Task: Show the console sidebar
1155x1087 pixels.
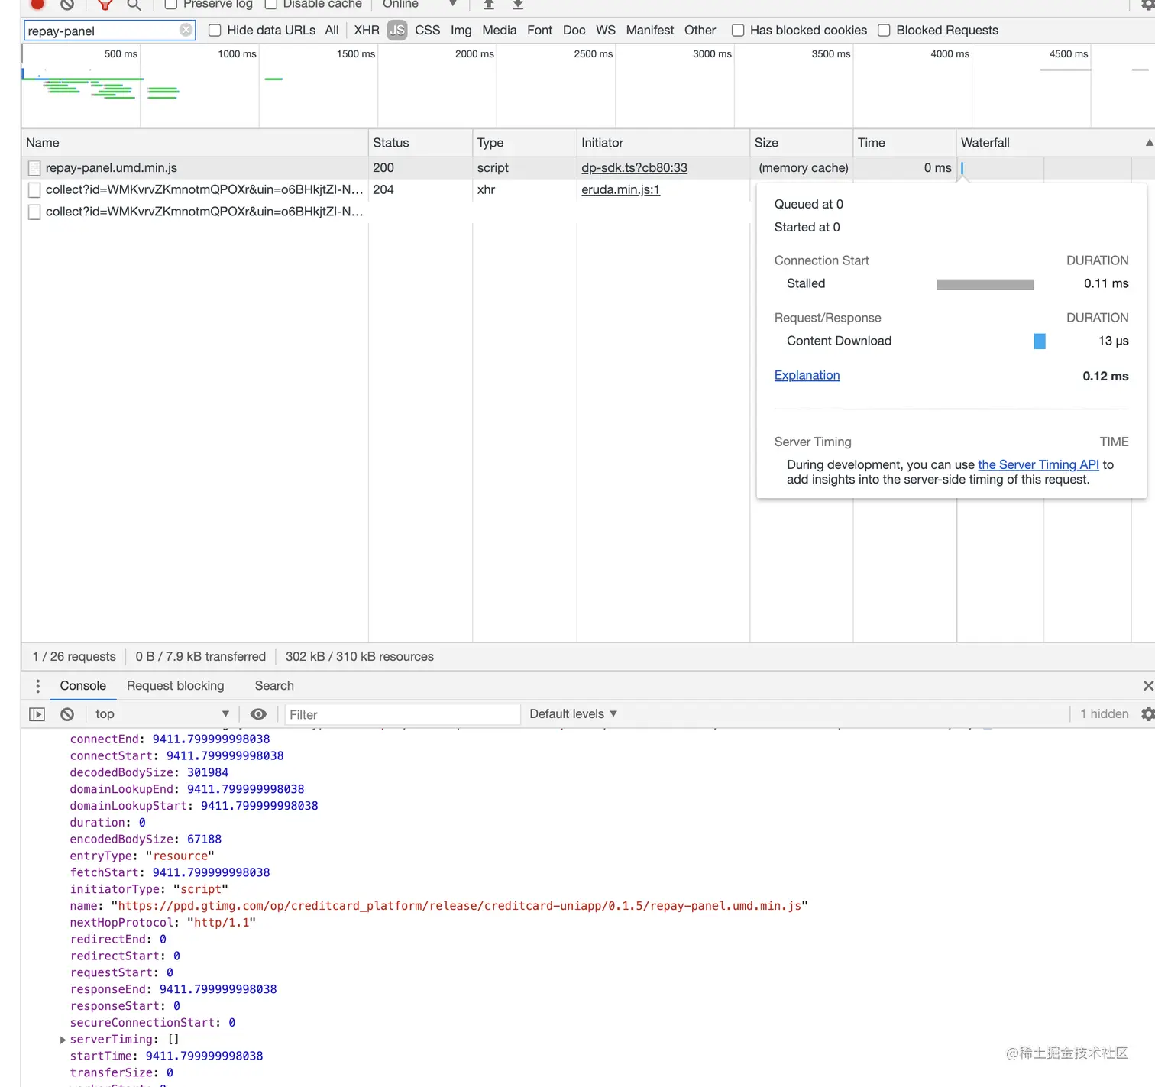Action: coord(37,714)
